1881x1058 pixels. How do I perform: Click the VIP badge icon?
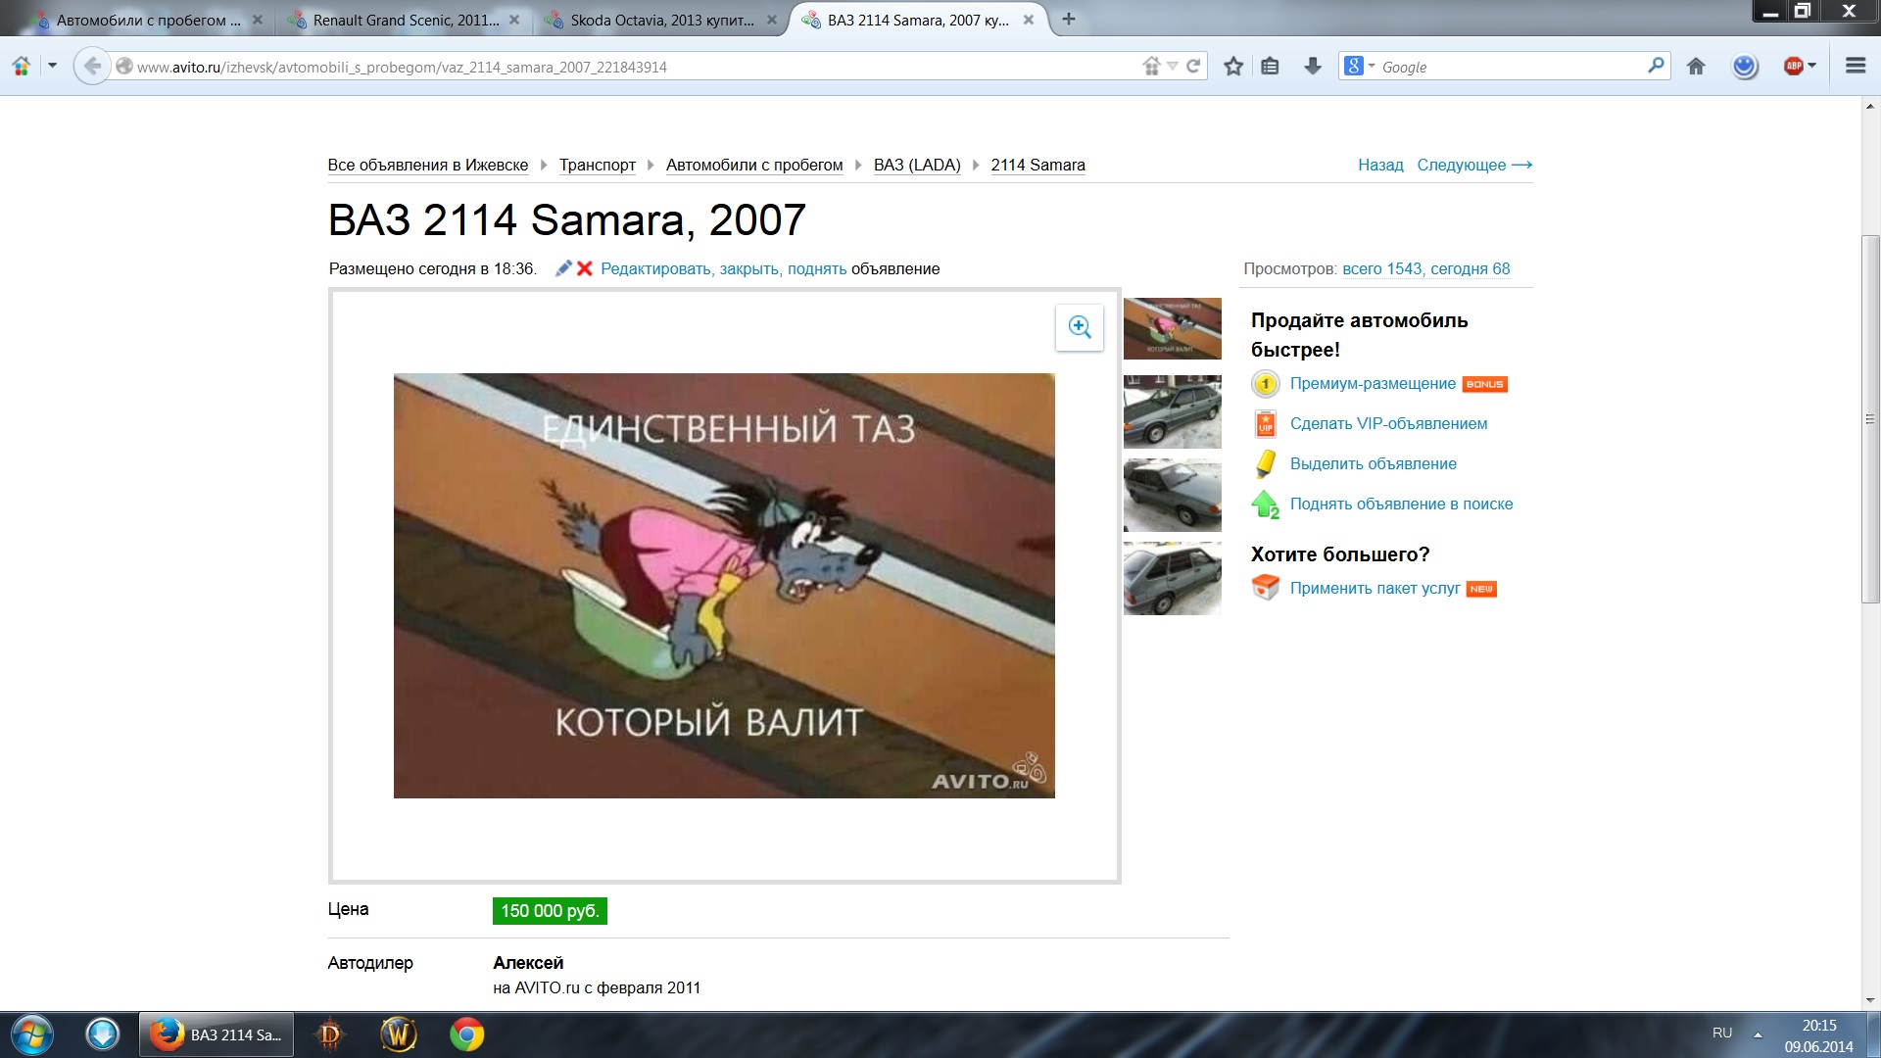pyautogui.click(x=1265, y=424)
